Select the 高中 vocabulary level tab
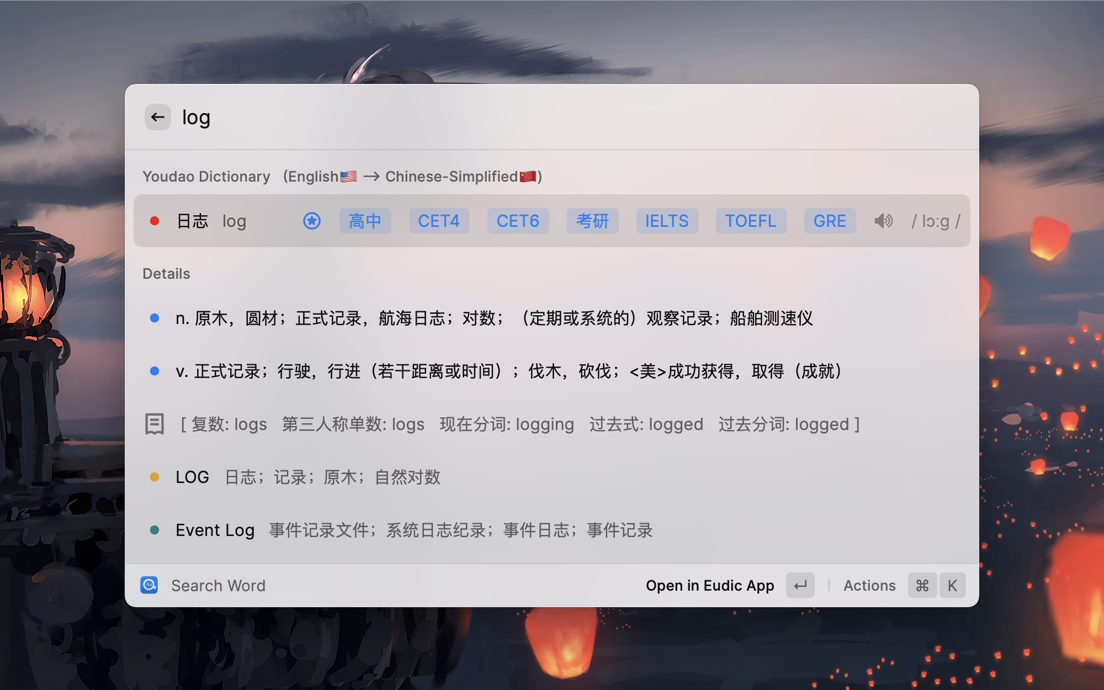Viewport: 1104px width, 690px height. (365, 221)
